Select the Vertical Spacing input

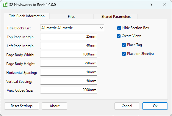coord(69,81)
